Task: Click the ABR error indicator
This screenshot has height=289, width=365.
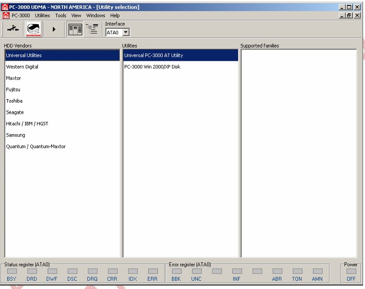Action: coord(277,272)
